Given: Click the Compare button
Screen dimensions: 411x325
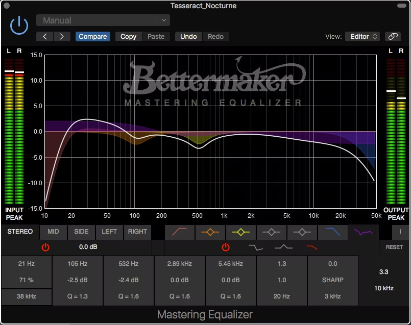Looking at the screenshot, I should (x=93, y=37).
